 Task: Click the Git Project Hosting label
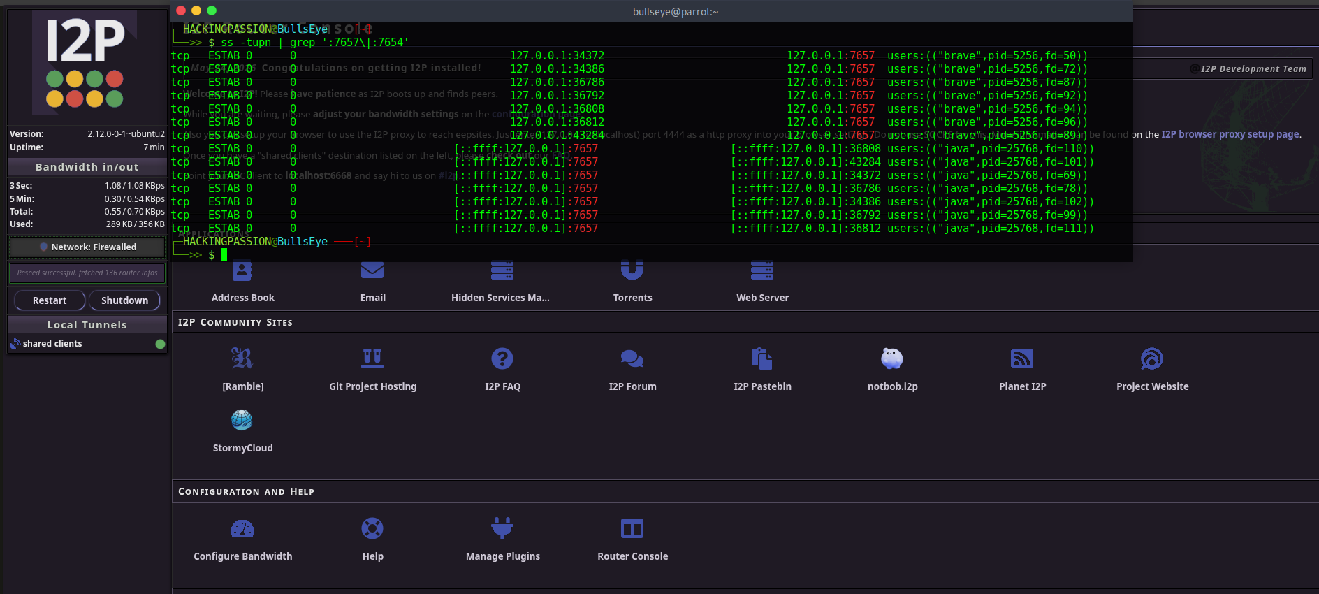[x=373, y=386]
